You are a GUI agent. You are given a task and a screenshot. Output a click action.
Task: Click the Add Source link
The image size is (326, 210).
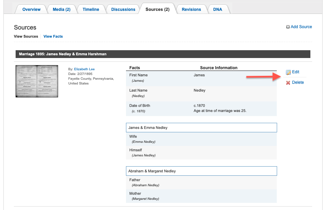point(301,27)
